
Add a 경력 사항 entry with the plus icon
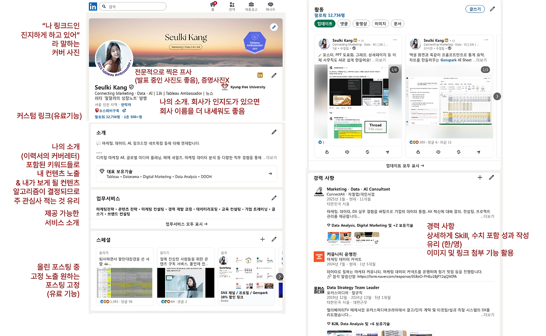click(x=480, y=177)
